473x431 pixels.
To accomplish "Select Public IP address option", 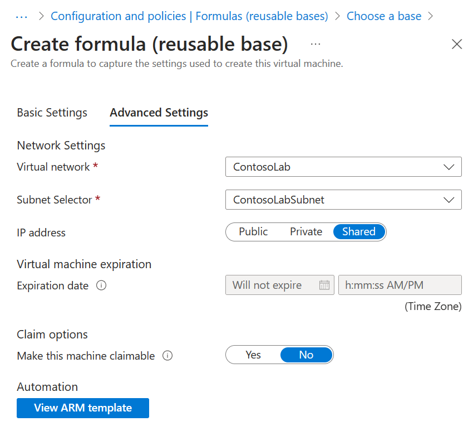I will [x=253, y=232].
